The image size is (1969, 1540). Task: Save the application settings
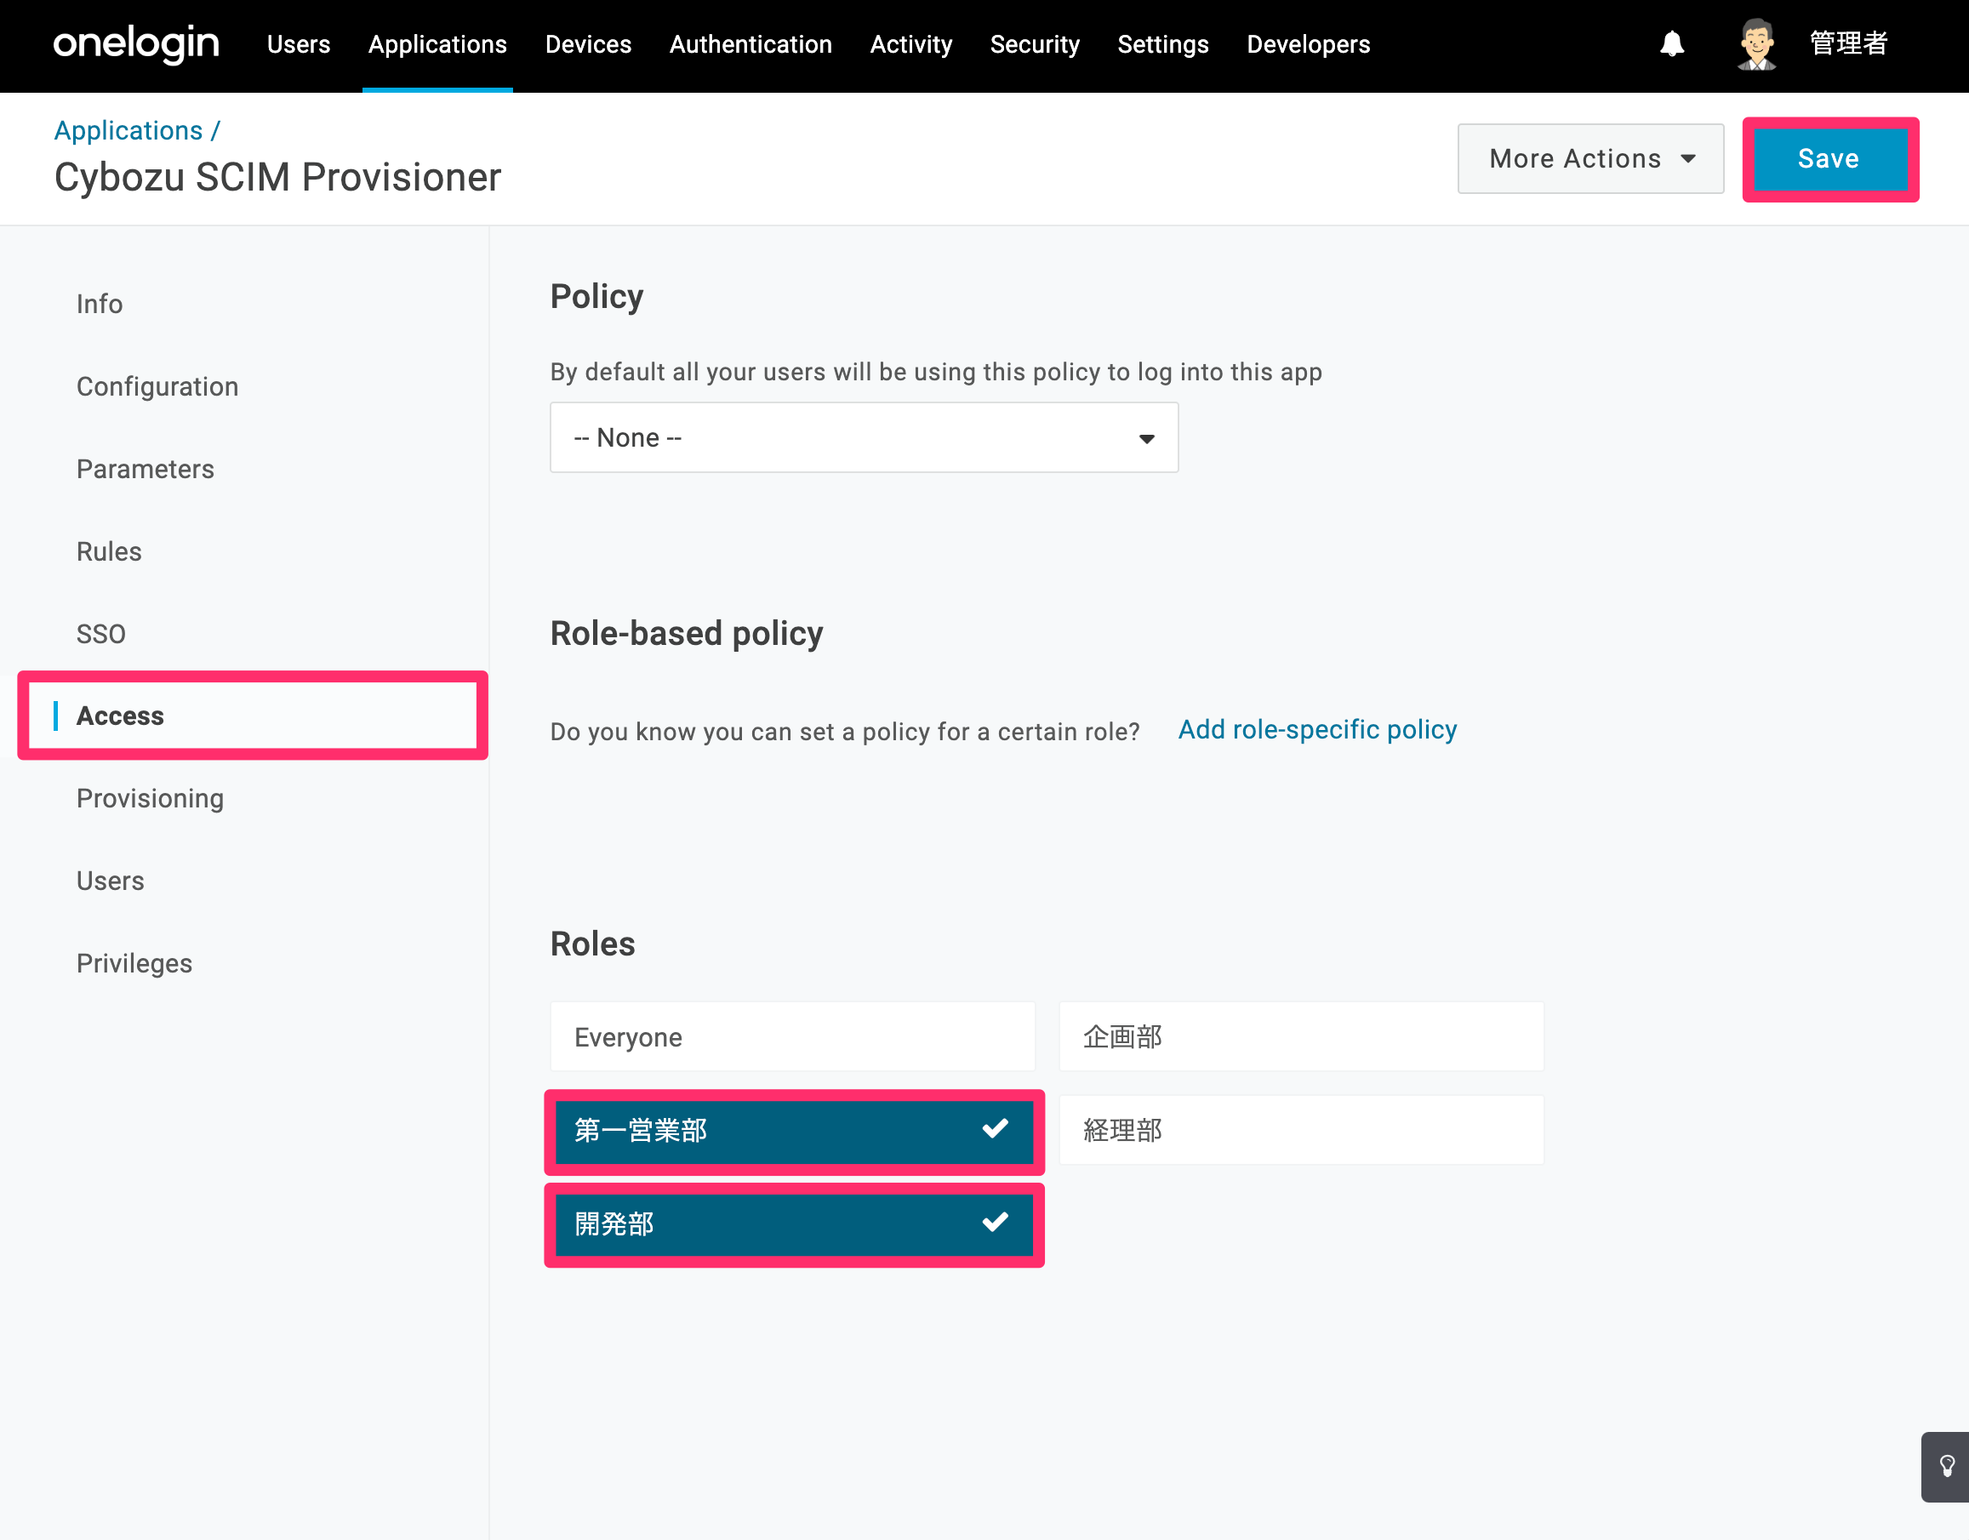(x=1829, y=159)
